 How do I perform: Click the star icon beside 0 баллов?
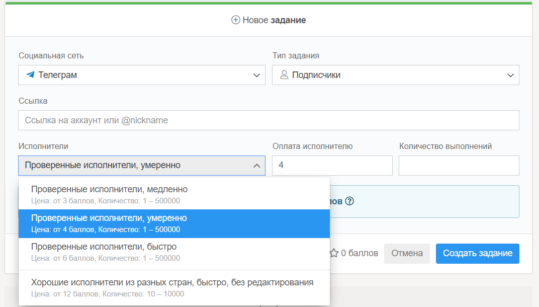334,253
